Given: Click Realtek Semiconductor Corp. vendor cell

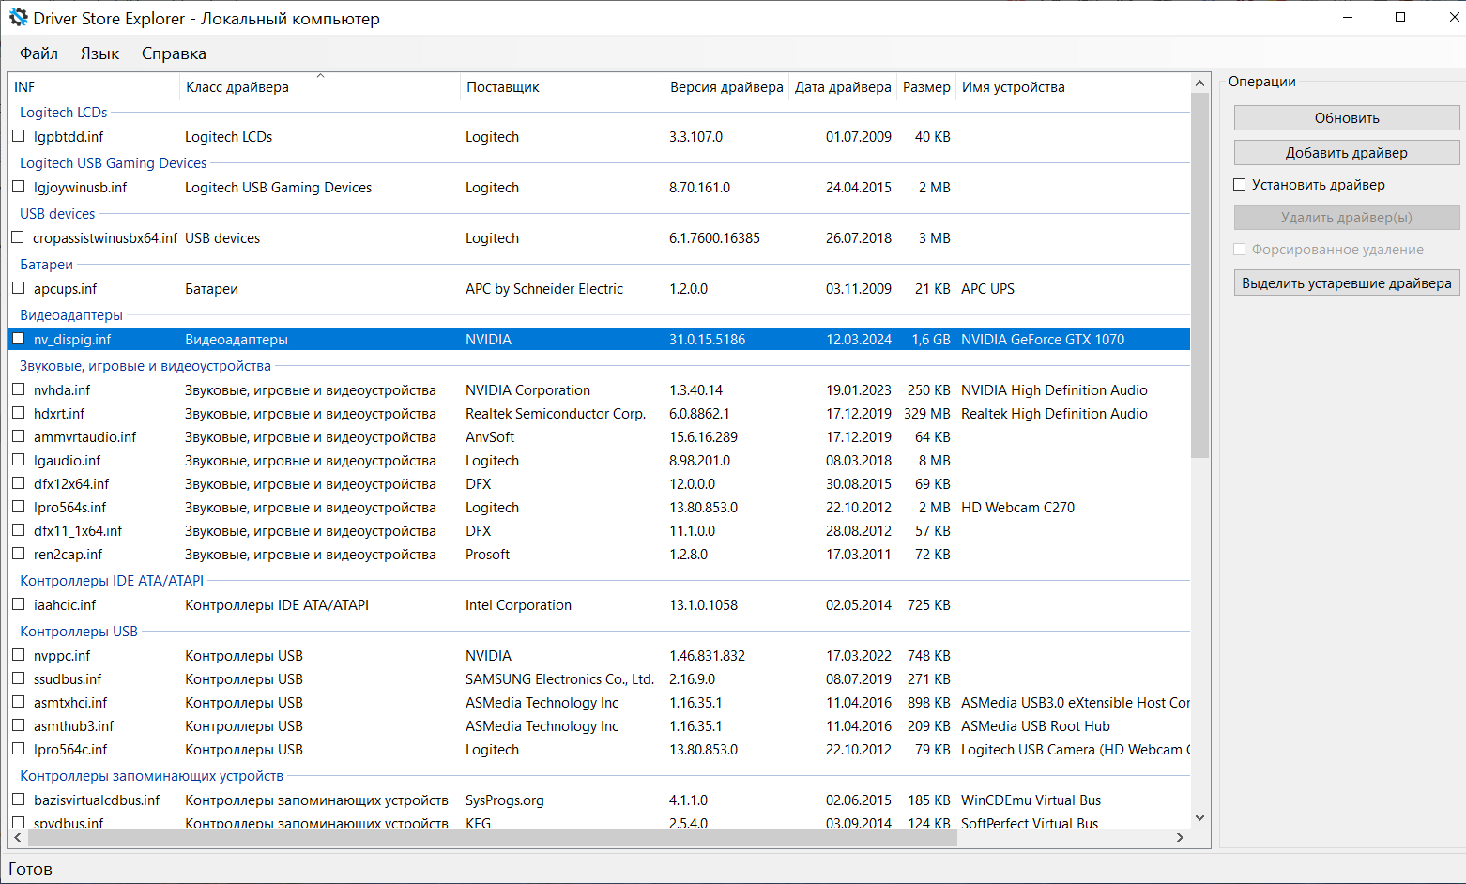Looking at the screenshot, I should click(x=556, y=414).
